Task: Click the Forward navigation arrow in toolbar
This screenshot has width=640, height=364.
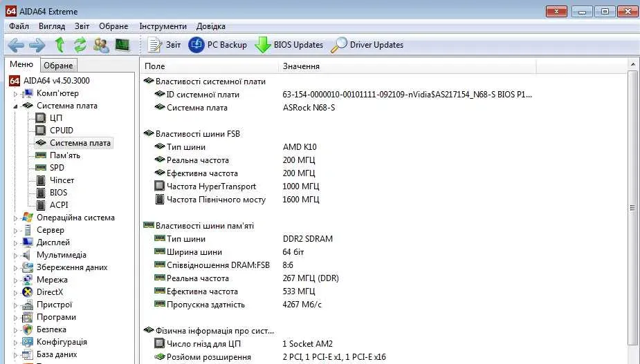Action: pyautogui.click(x=37, y=45)
